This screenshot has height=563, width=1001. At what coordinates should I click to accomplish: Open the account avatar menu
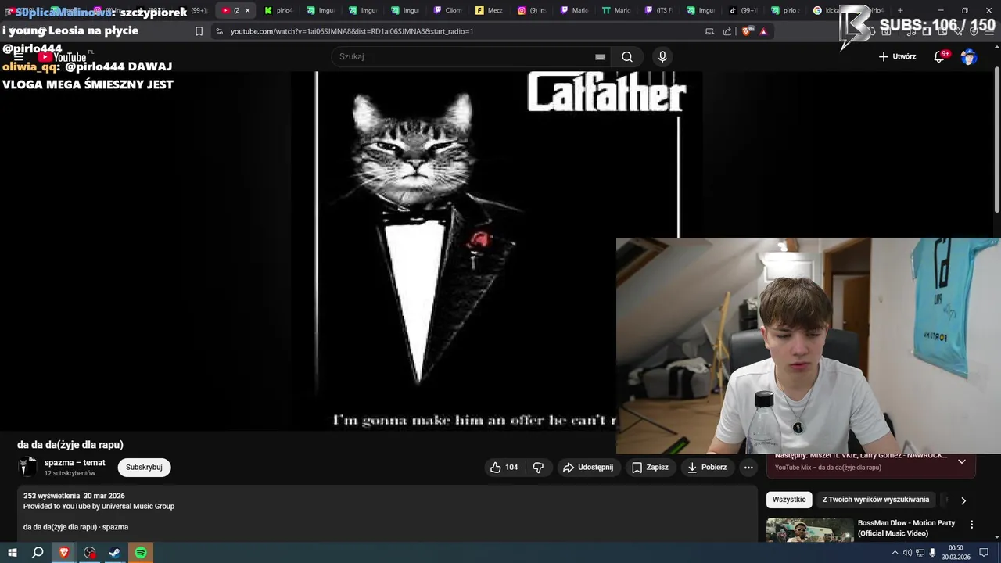pos(969,56)
